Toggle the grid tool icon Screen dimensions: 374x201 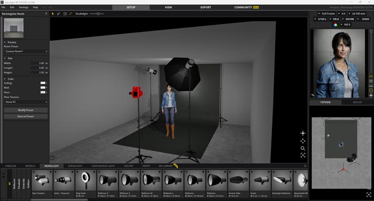tap(65, 14)
